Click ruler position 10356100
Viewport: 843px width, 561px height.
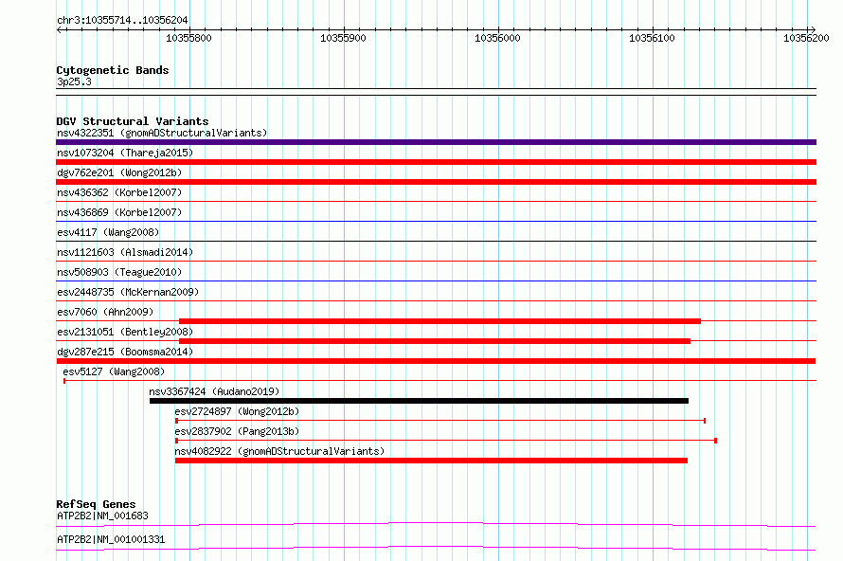(652, 38)
